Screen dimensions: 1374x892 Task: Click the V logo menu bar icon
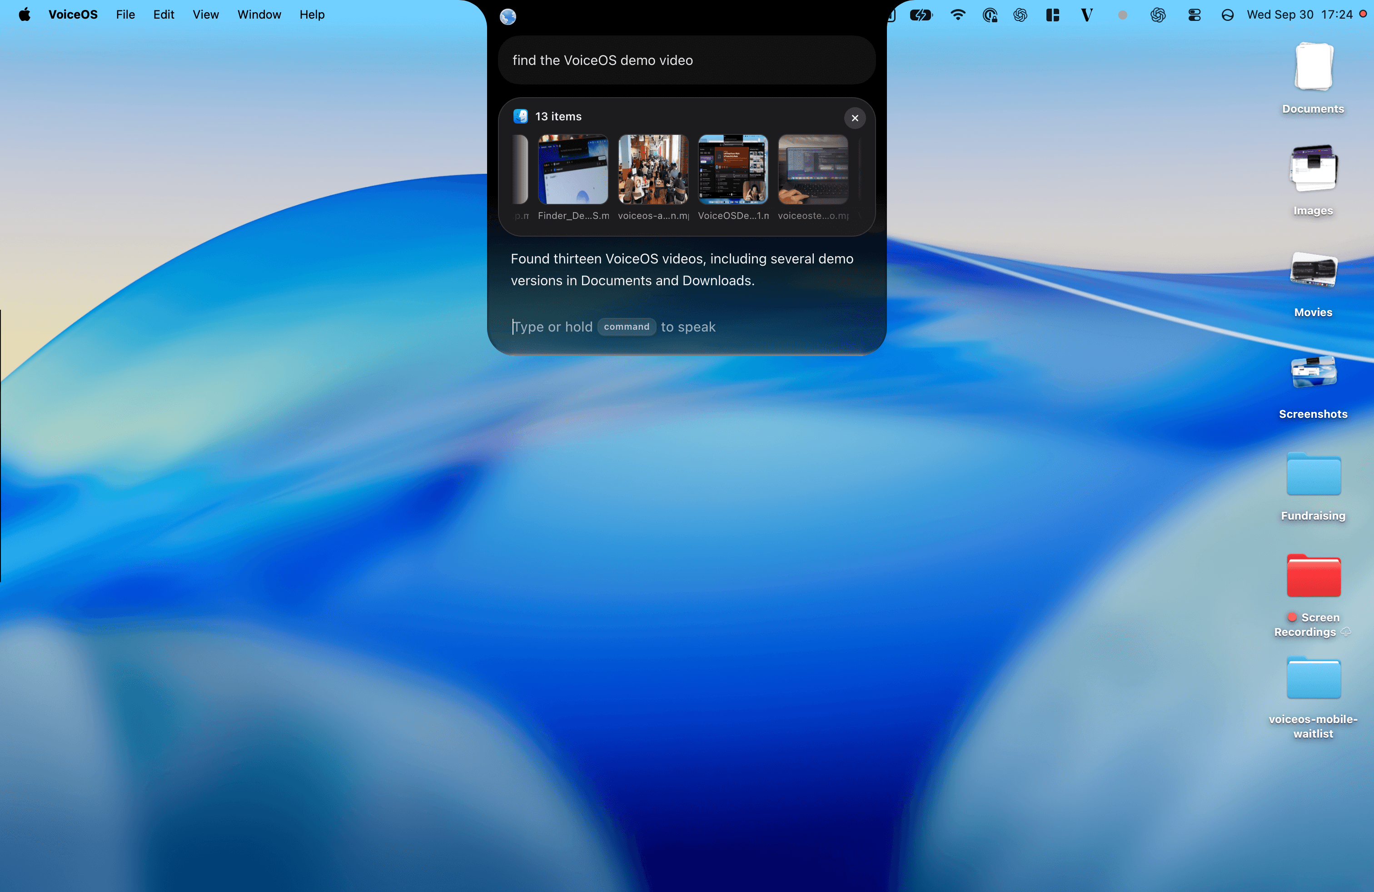(1086, 15)
